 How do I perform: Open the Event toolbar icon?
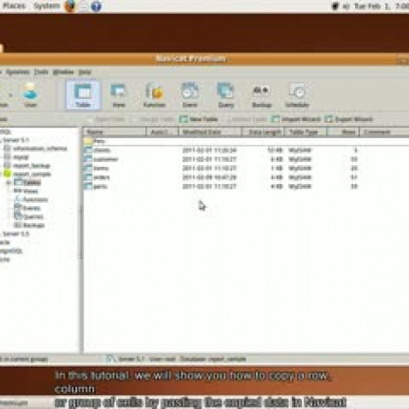pyautogui.click(x=190, y=95)
